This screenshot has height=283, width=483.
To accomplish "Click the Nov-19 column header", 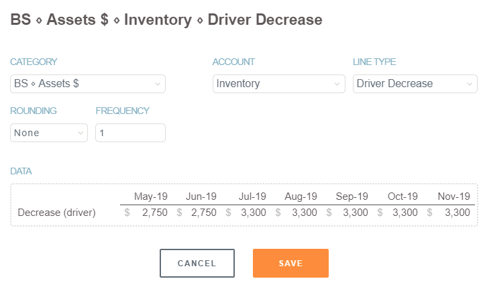I will pyautogui.click(x=454, y=196).
